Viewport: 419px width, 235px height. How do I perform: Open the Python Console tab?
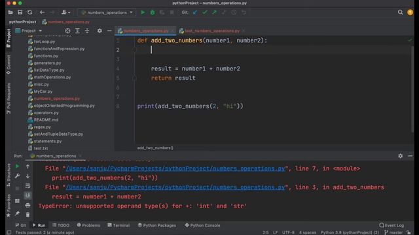pyautogui.click(x=202, y=225)
